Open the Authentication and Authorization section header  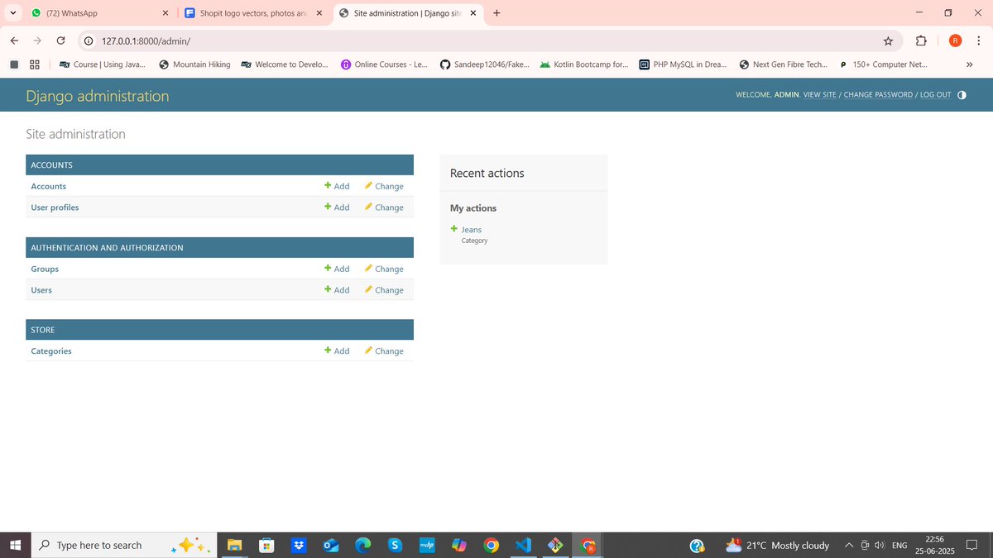coord(107,248)
